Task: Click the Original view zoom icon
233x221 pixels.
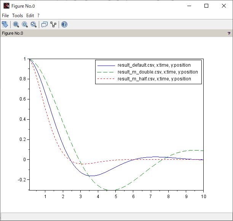Action: coord(25,24)
